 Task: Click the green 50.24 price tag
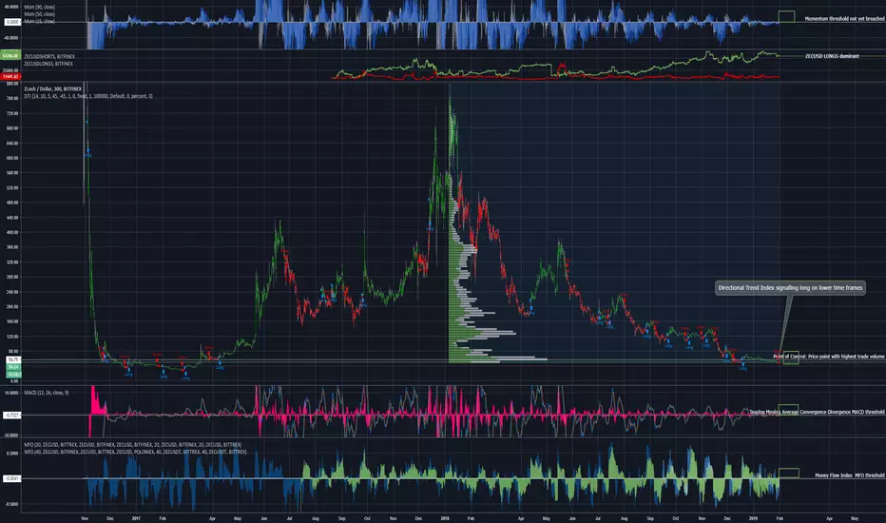[x=13, y=367]
